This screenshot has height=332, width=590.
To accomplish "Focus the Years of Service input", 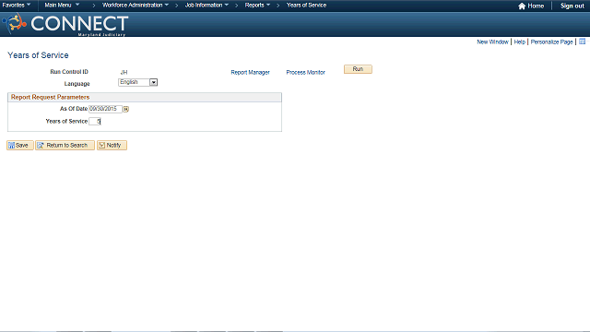I will [x=95, y=121].
